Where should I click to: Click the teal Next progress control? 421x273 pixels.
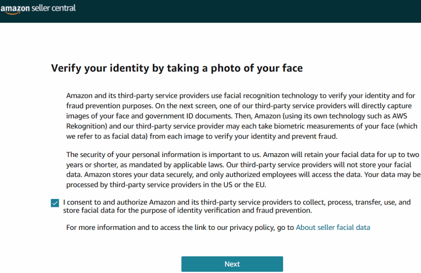pyautogui.click(x=232, y=264)
